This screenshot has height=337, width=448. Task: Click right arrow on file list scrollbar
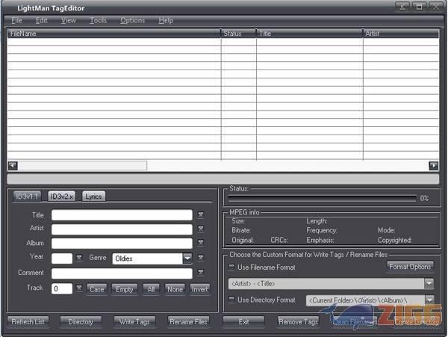click(433, 165)
